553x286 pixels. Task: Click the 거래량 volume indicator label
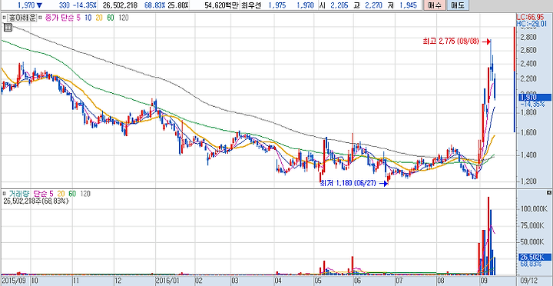[x=19, y=194]
